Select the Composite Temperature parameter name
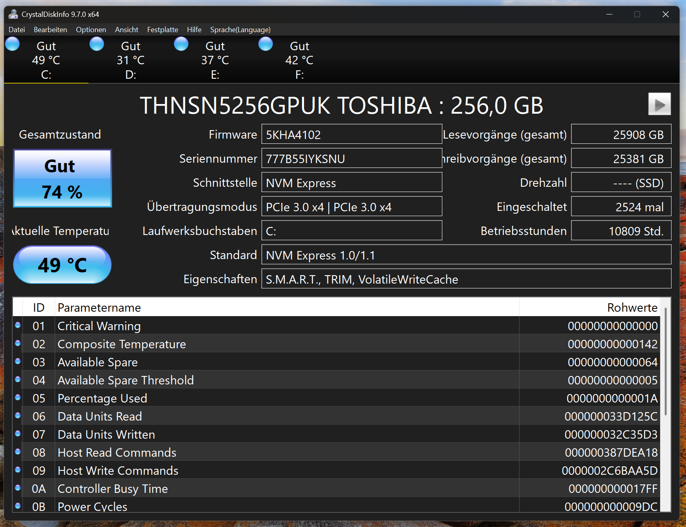 point(121,344)
